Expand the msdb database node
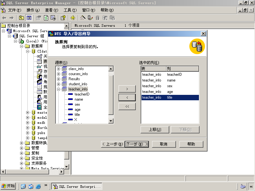Viewport: 255px width, 191px height. pos(27,123)
